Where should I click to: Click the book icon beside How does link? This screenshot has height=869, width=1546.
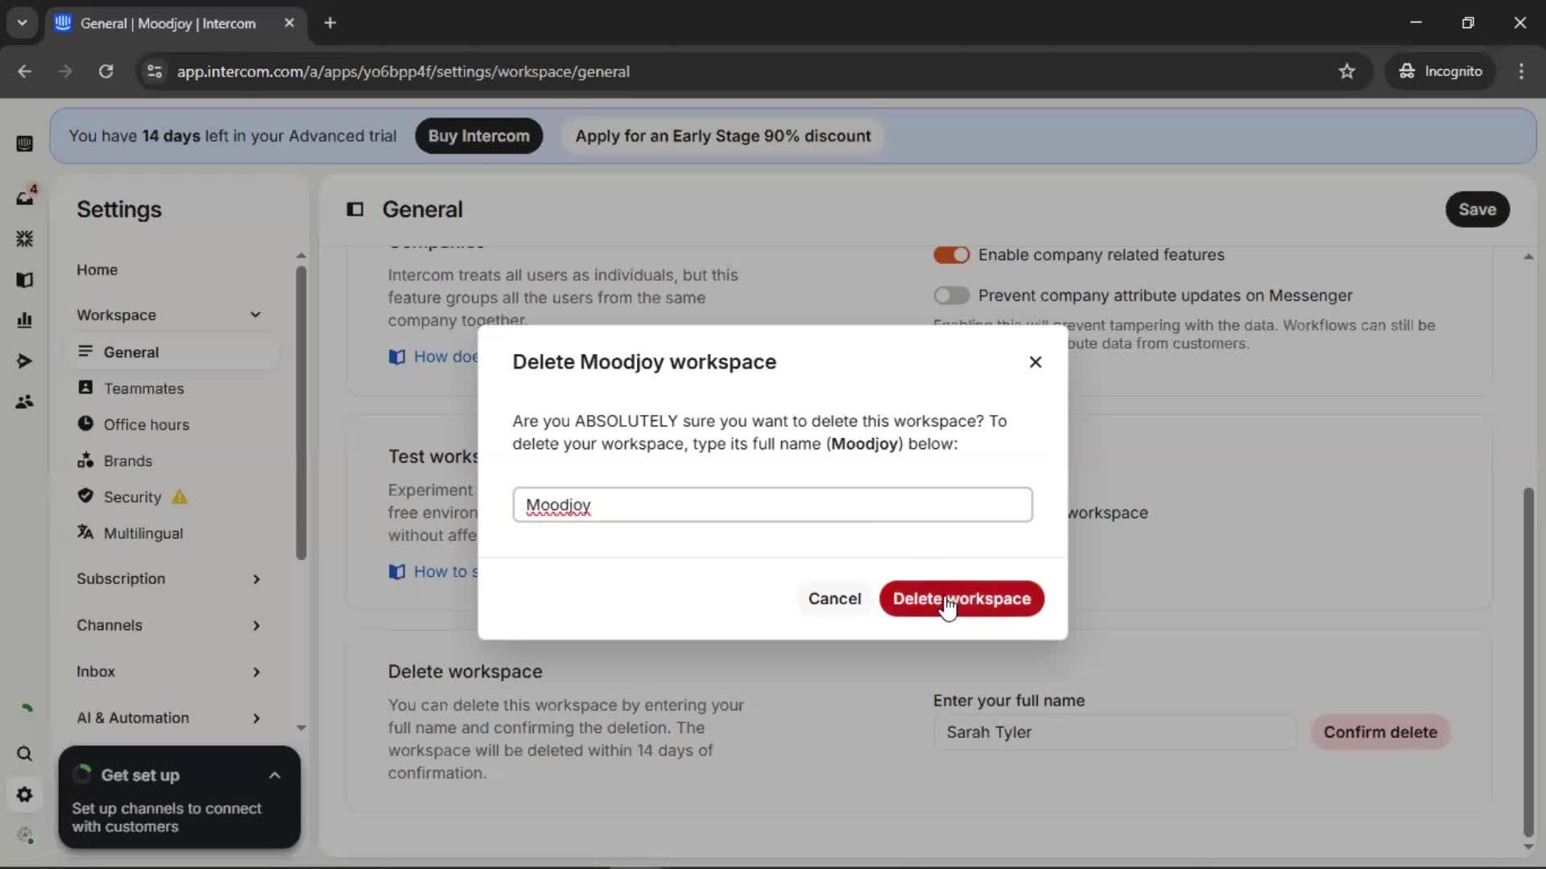(x=397, y=357)
